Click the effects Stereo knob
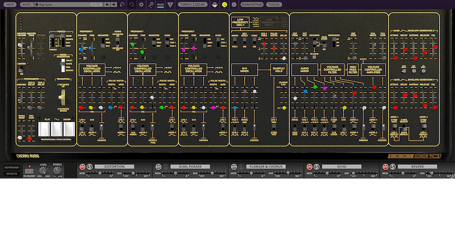Viewport: 455px width, 250px height. [57, 170]
